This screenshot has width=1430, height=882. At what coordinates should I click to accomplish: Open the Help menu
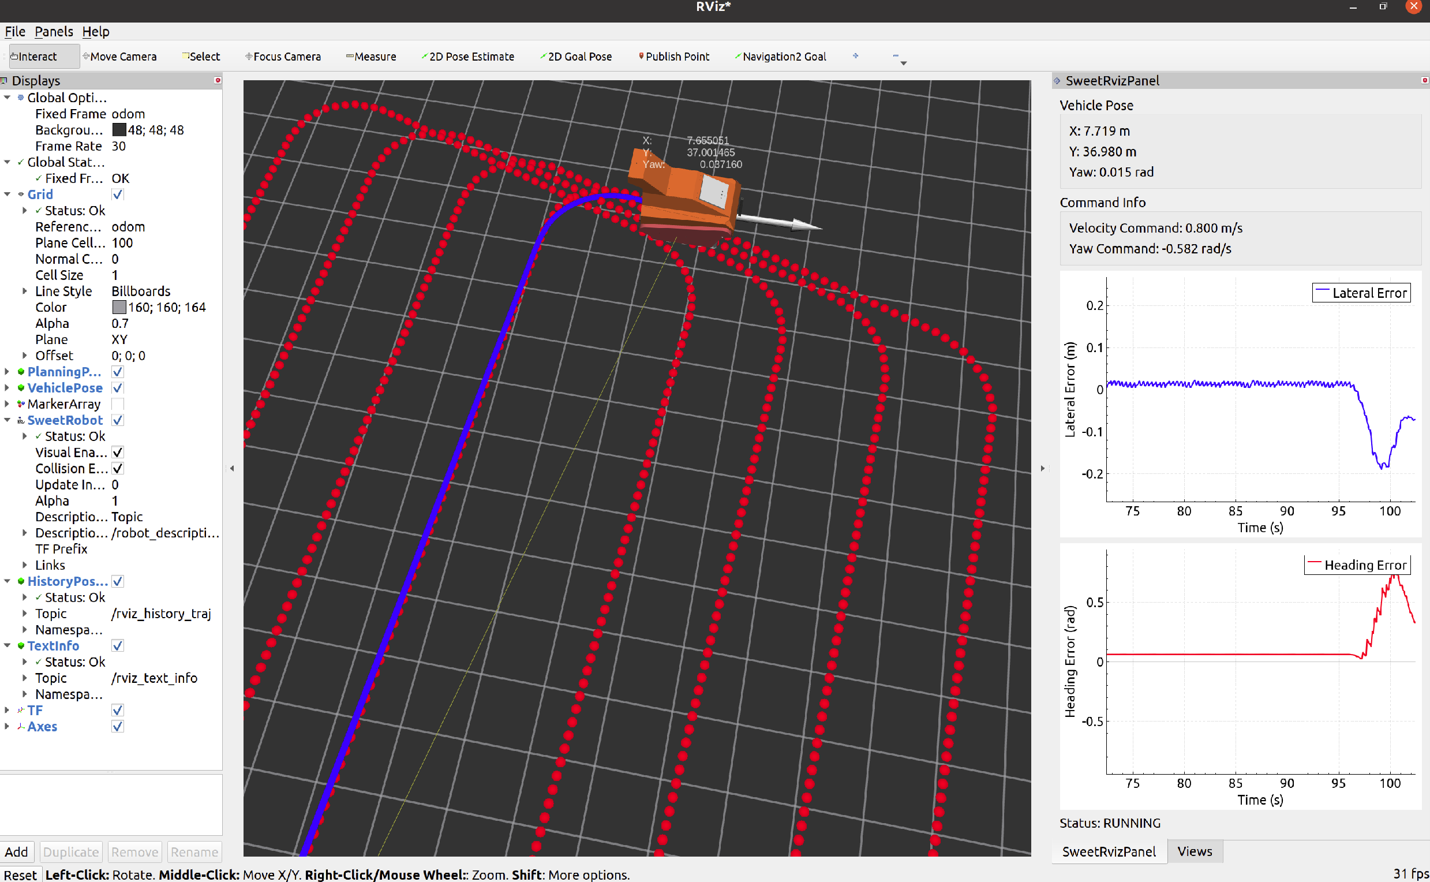pos(96,32)
